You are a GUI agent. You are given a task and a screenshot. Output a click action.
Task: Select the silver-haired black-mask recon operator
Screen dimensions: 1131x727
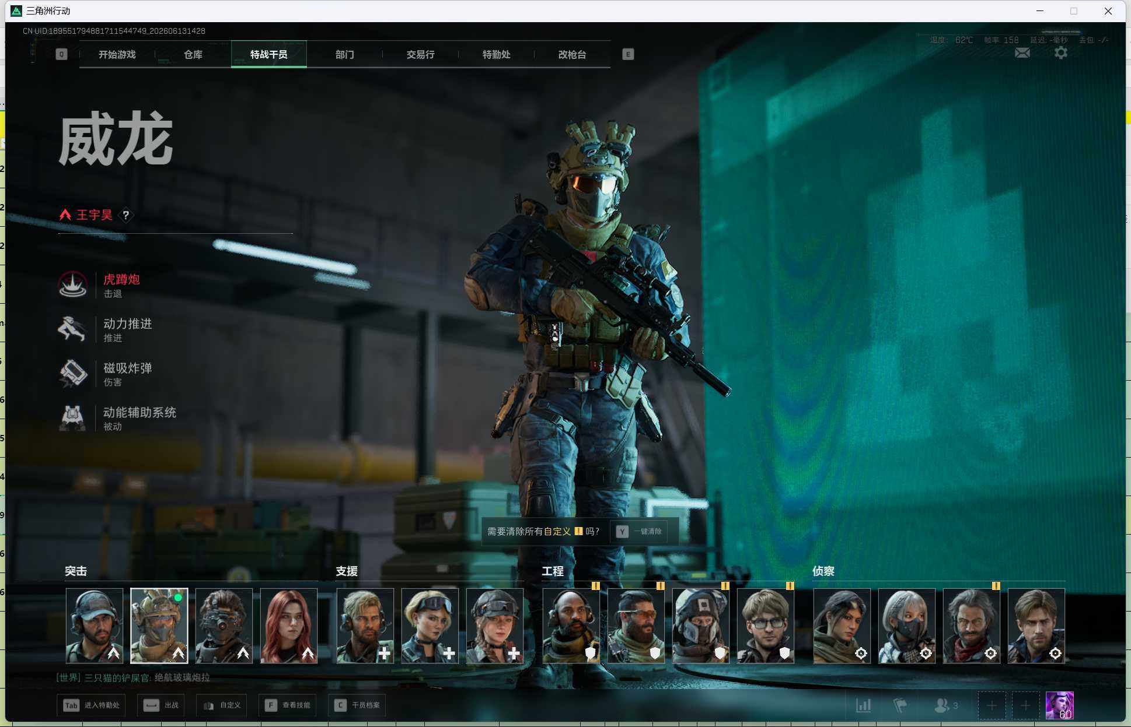[x=907, y=626]
